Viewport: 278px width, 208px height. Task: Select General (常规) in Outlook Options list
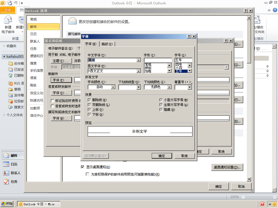pyautogui.click(x=43, y=19)
